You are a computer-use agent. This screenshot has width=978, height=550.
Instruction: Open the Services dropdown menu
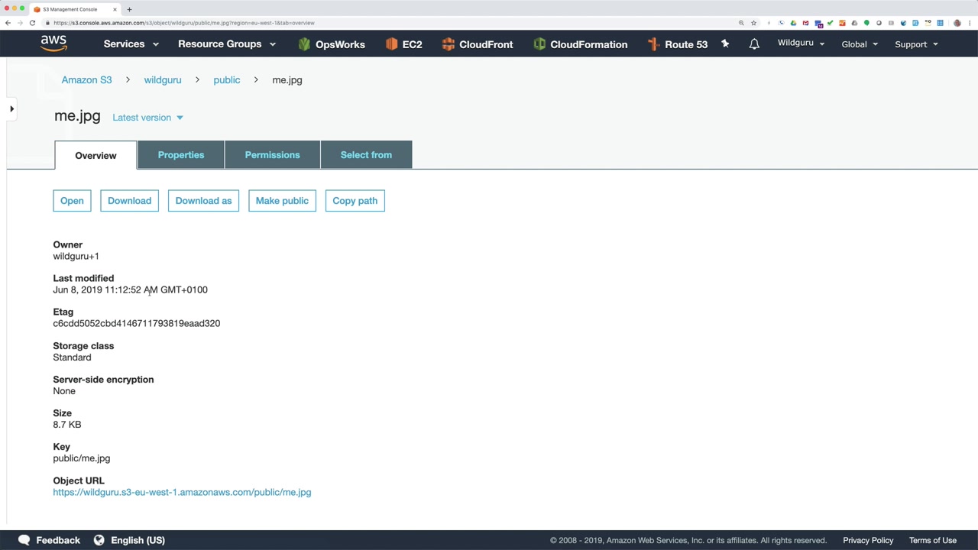[131, 44]
